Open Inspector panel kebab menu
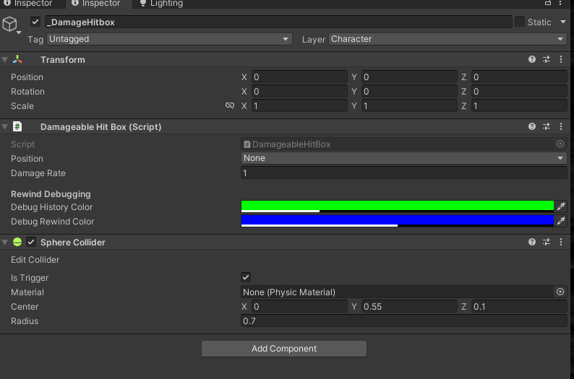574x379 pixels. [560, 3]
